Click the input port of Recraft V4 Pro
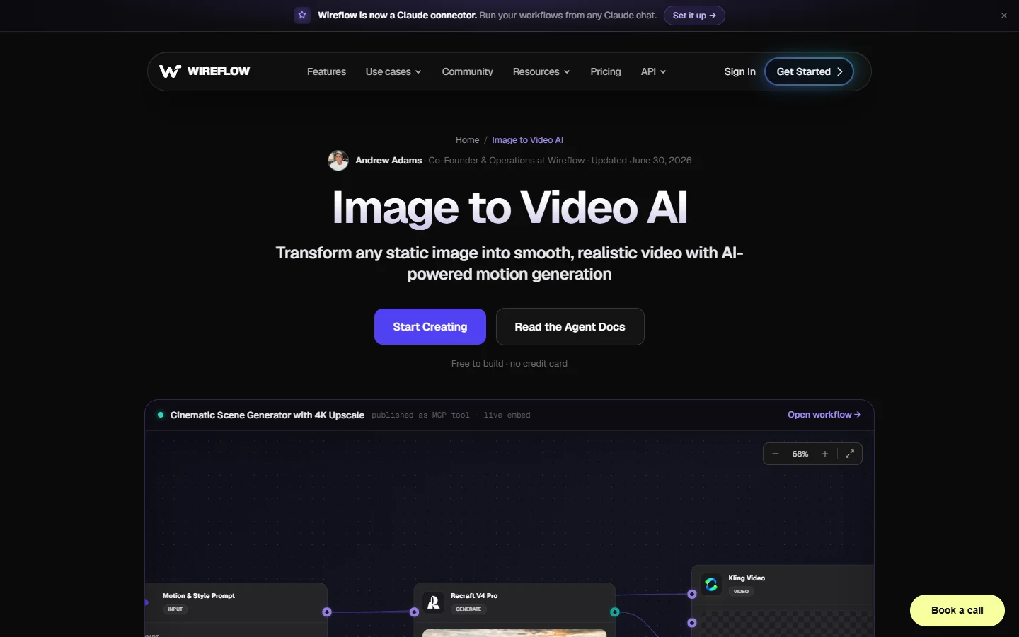The width and height of the screenshot is (1019, 637). (415, 612)
